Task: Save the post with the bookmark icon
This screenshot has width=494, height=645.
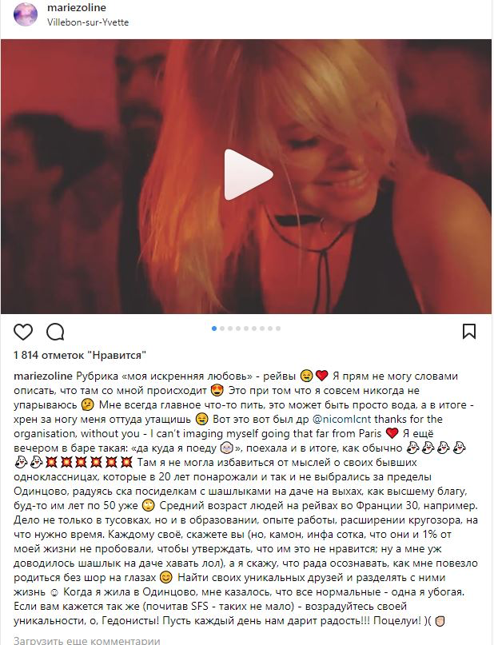Action: click(x=469, y=331)
